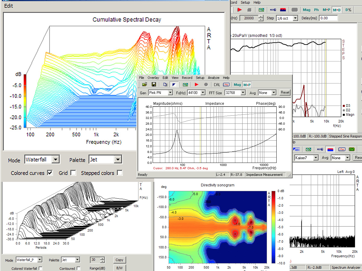Edit the Delay(ms) input field
This screenshot has width=362, height=271.
click(x=329, y=17)
